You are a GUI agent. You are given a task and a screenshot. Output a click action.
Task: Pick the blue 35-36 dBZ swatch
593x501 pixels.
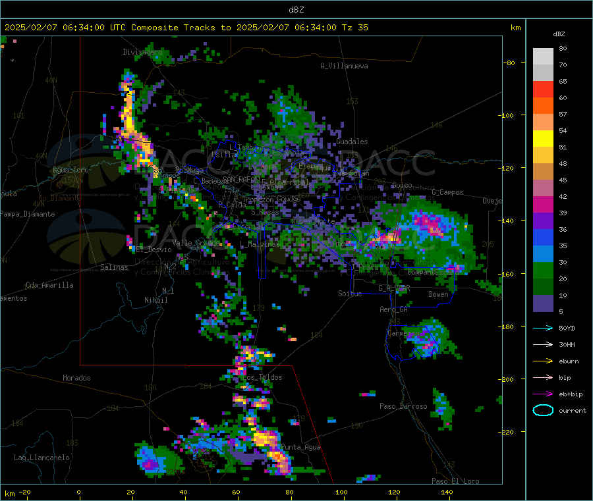point(543,237)
